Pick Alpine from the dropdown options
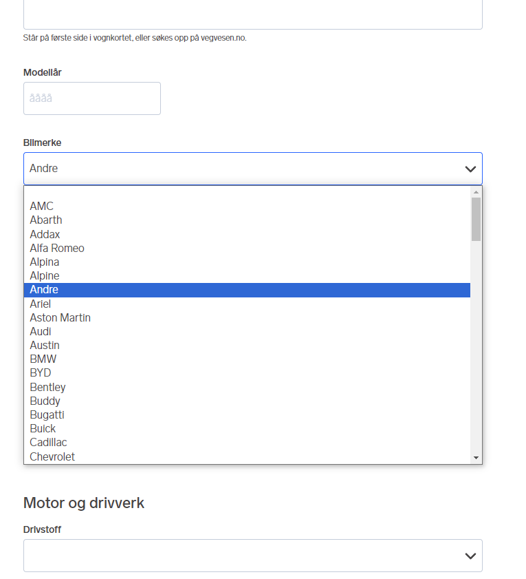Image resolution: width=526 pixels, height=579 pixels. point(247,276)
